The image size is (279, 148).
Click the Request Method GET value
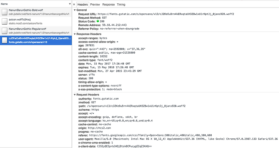point(105,18)
